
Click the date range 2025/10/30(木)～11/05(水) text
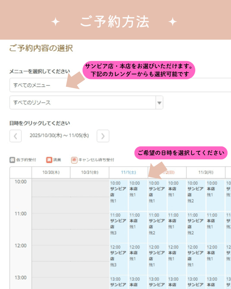[x=59, y=136]
